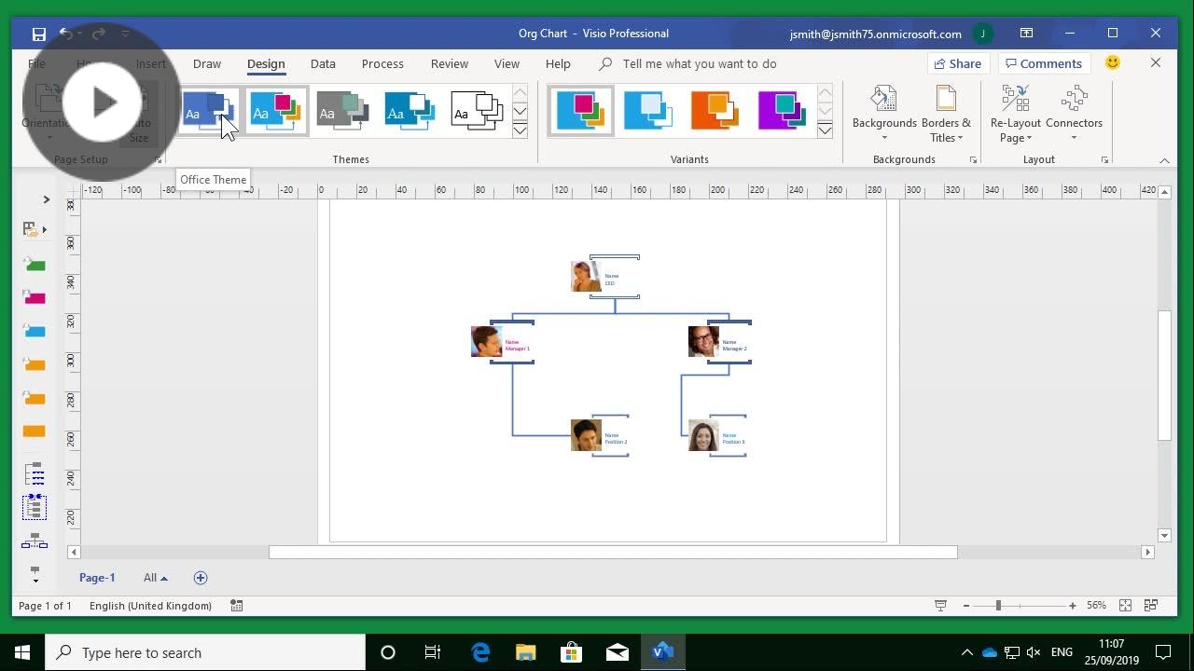
Task: Open the Data tab
Action: [323, 64]
